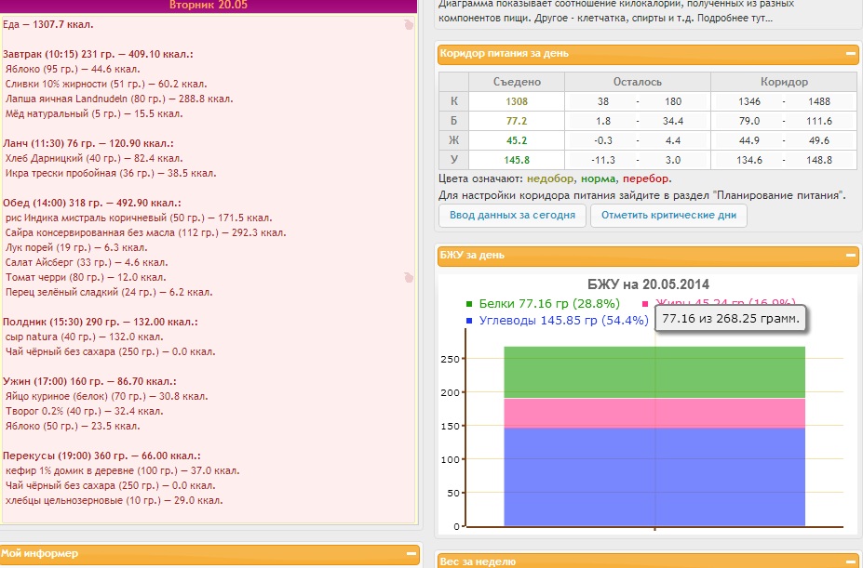Select the Икра трески пробойная entry
Image resolution: width=863 pixels, height=568 pixels.
(x=111, y=173)
